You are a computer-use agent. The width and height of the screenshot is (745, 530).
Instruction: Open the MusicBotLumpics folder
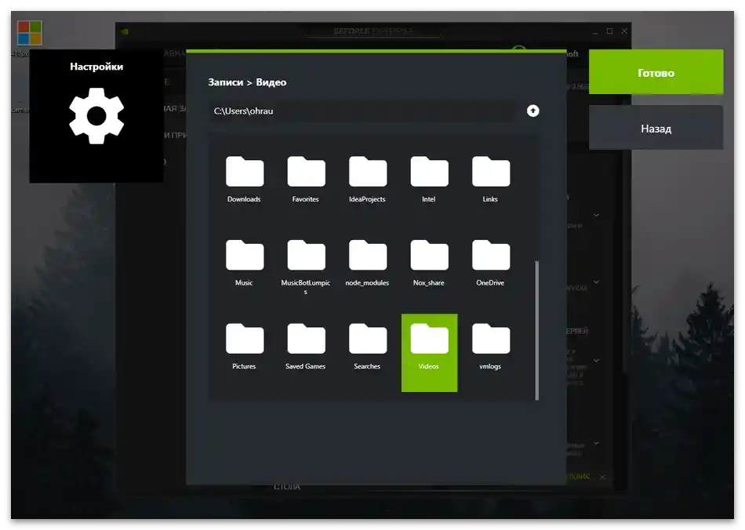pyautogui.click(x=306, y=266)
